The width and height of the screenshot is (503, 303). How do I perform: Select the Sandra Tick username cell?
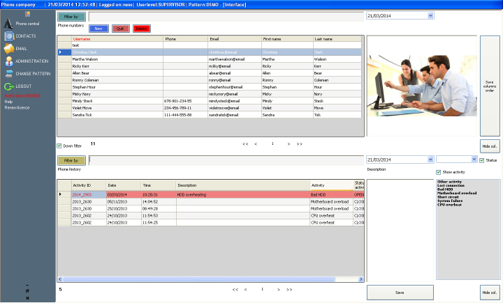pyautogui.click(x=117, y=115)
